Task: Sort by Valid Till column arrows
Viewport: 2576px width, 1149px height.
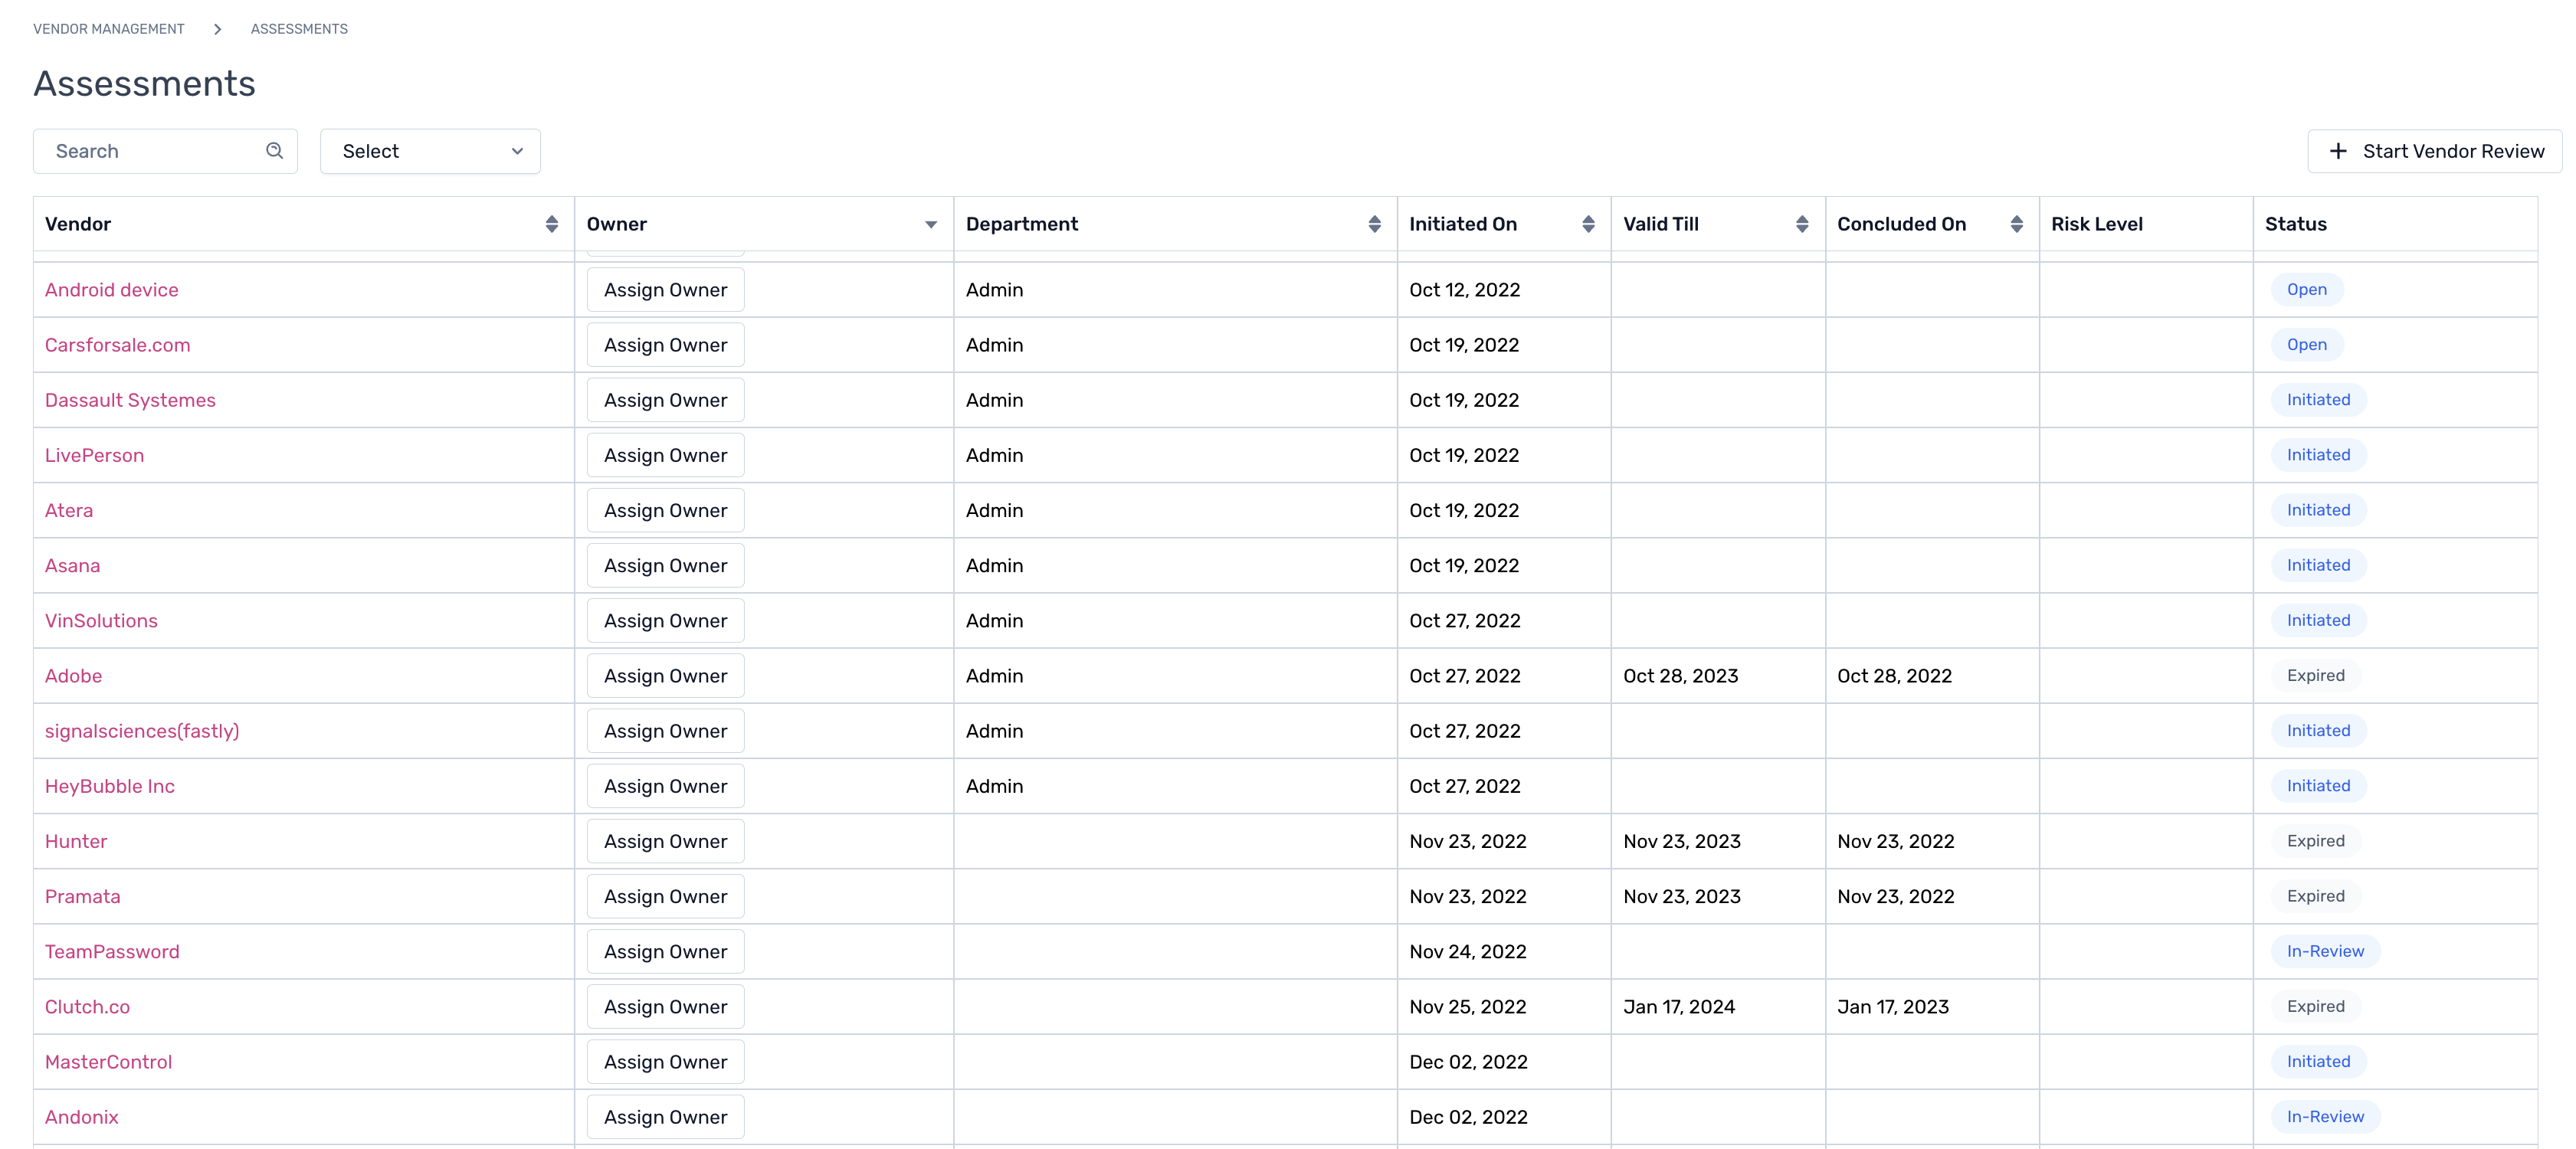Action: pyautogui.click(x=1802, y=224)
